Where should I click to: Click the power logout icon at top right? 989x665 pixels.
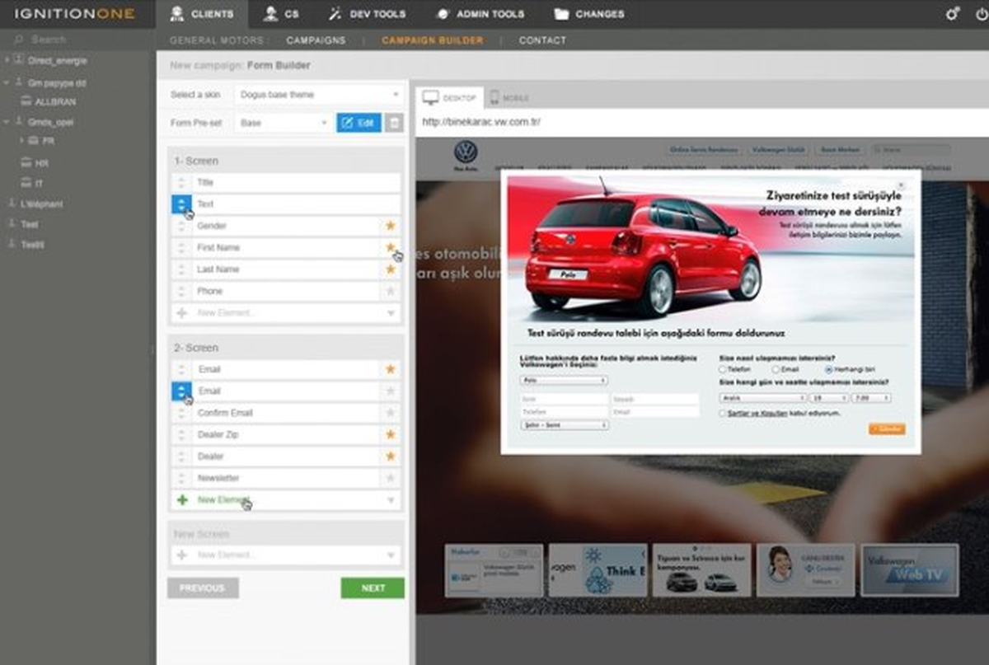981,14
